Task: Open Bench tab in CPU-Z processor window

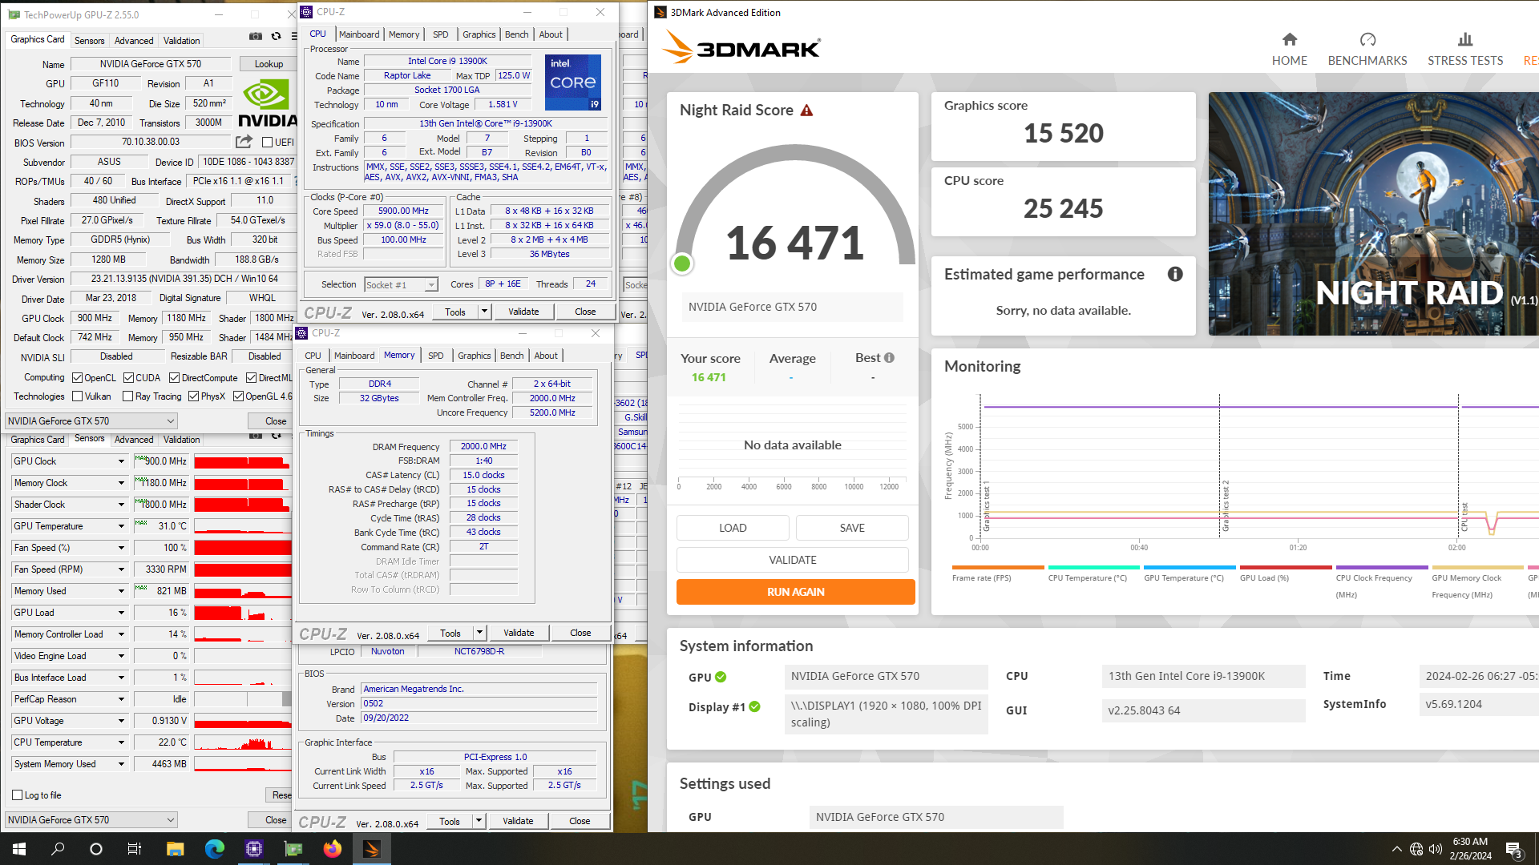Action: (516, 34)
